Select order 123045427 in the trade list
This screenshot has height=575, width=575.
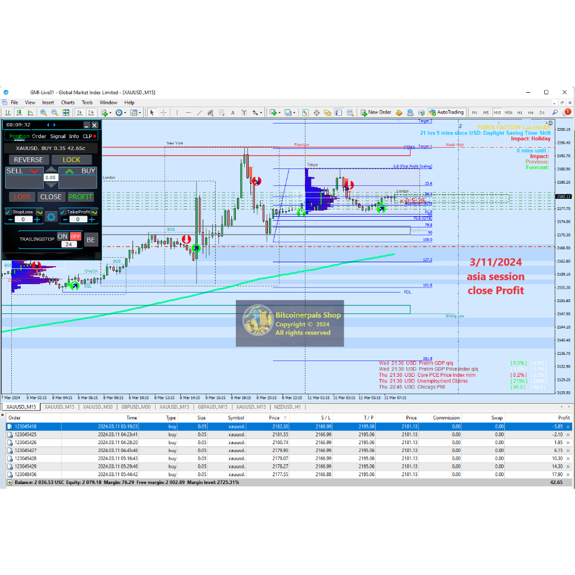(22, 450)
